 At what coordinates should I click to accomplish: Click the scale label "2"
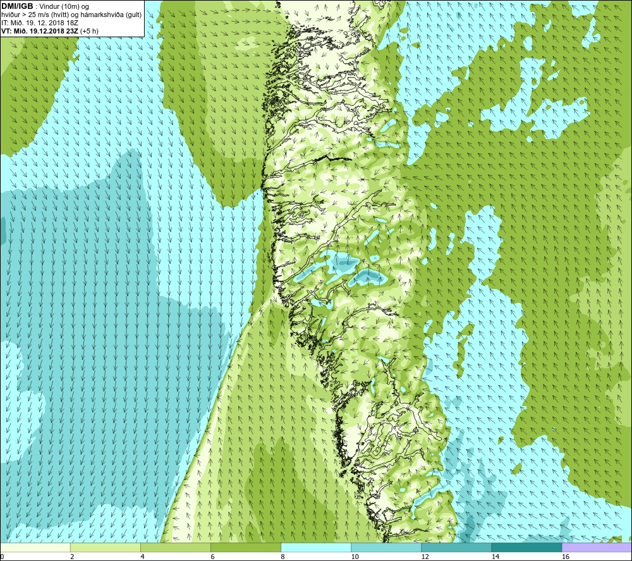click(72, 557)
